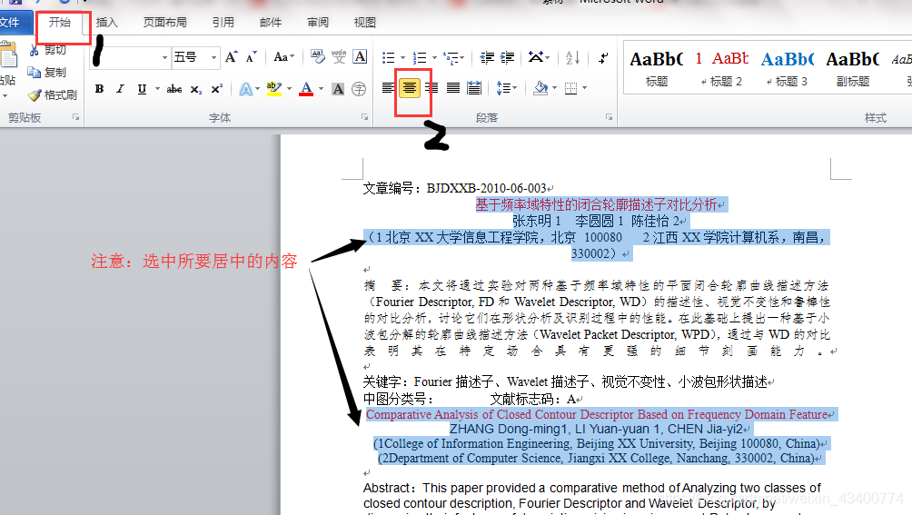Open the 段落 dialog launcher
912x515 pixels.
[x=609, y=117]
